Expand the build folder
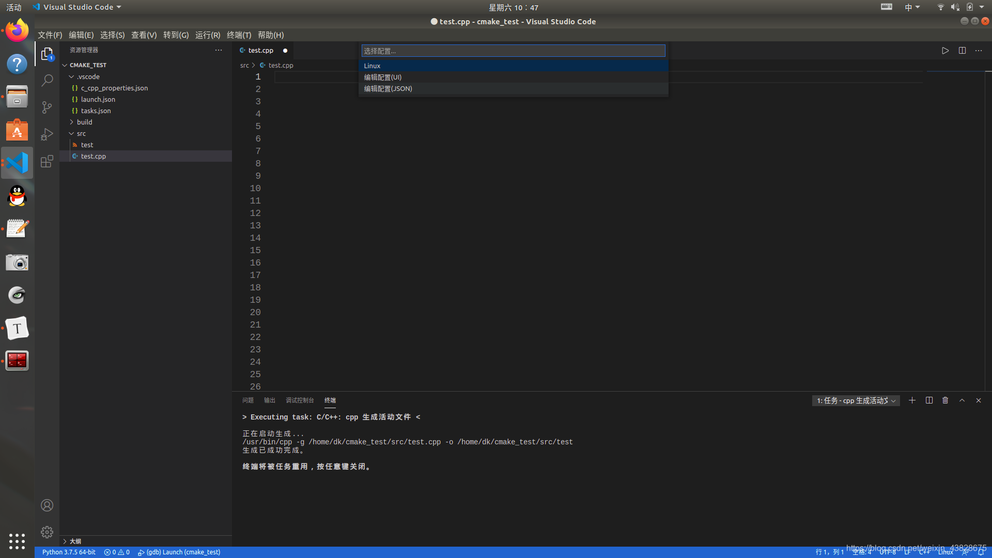Screen dimensions: 992x558 pyautogui.click(x=84, y=122)
